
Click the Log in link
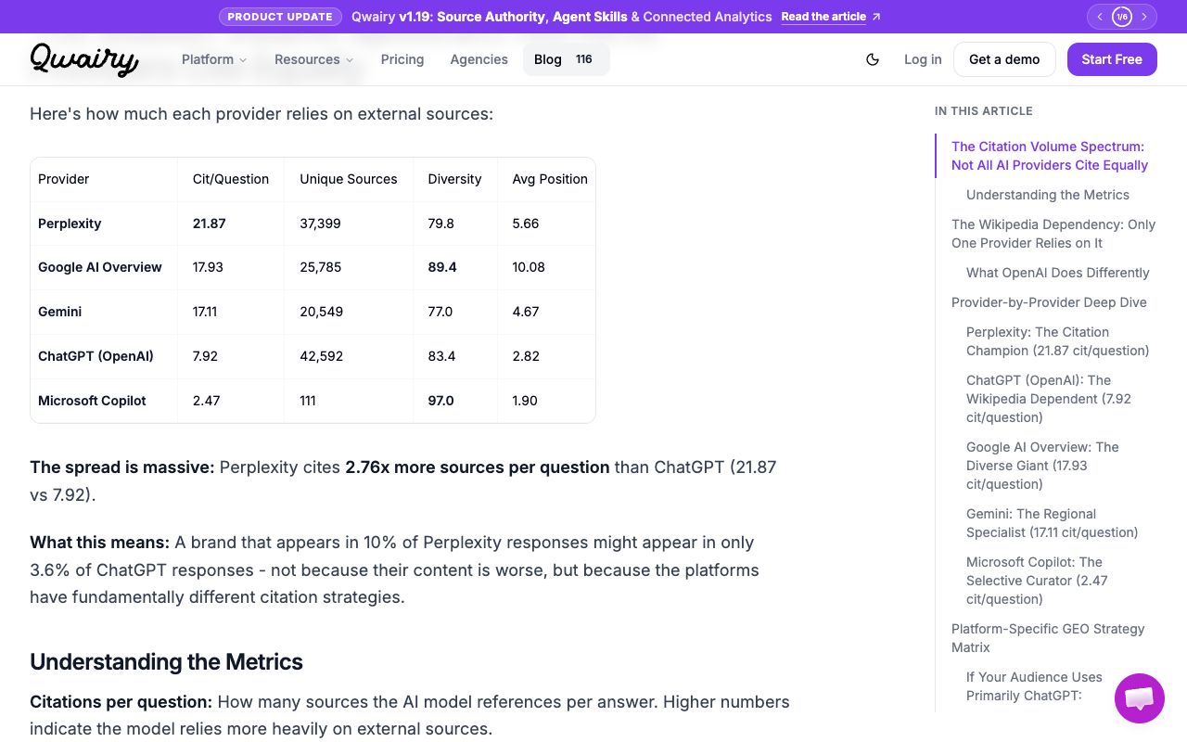coord(923,59)
